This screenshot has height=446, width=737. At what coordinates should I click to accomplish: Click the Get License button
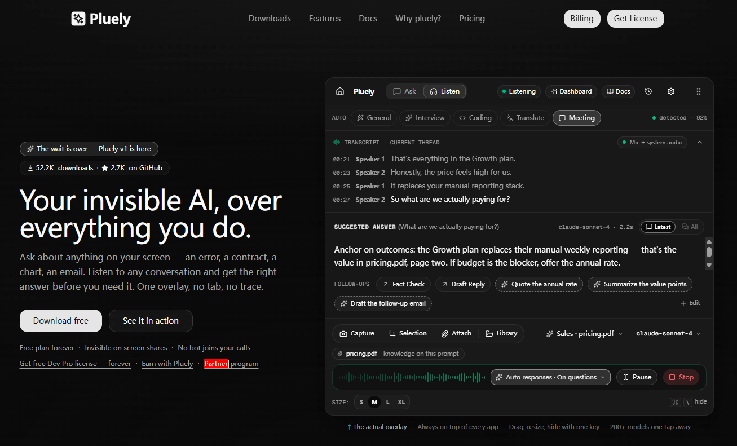[x=636, y=19]
